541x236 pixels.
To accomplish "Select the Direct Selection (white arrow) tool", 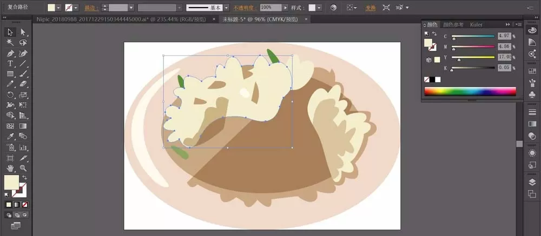I will pos(23,32).
